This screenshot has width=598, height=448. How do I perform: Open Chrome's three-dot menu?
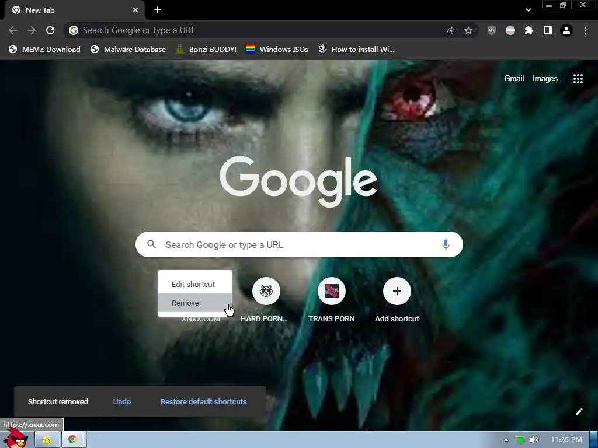coord(585,30)
